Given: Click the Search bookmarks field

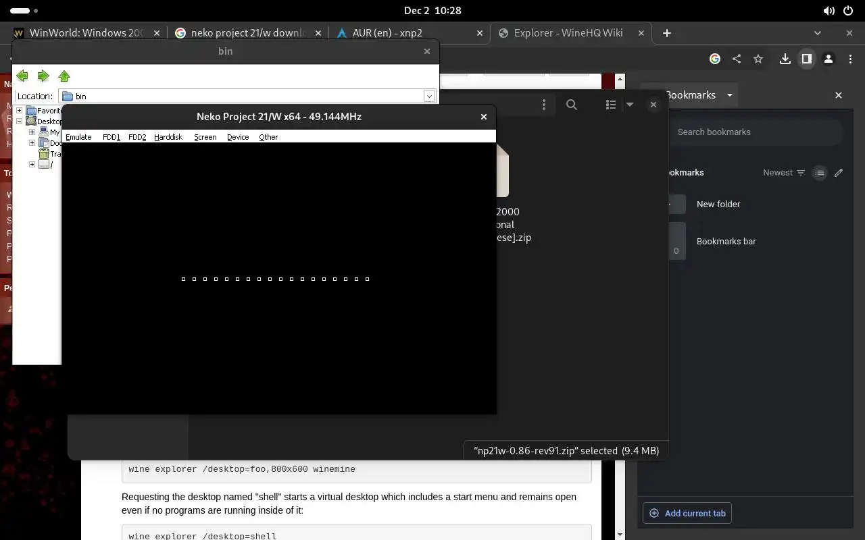Looking at the screenshot, I should (756, 132).
